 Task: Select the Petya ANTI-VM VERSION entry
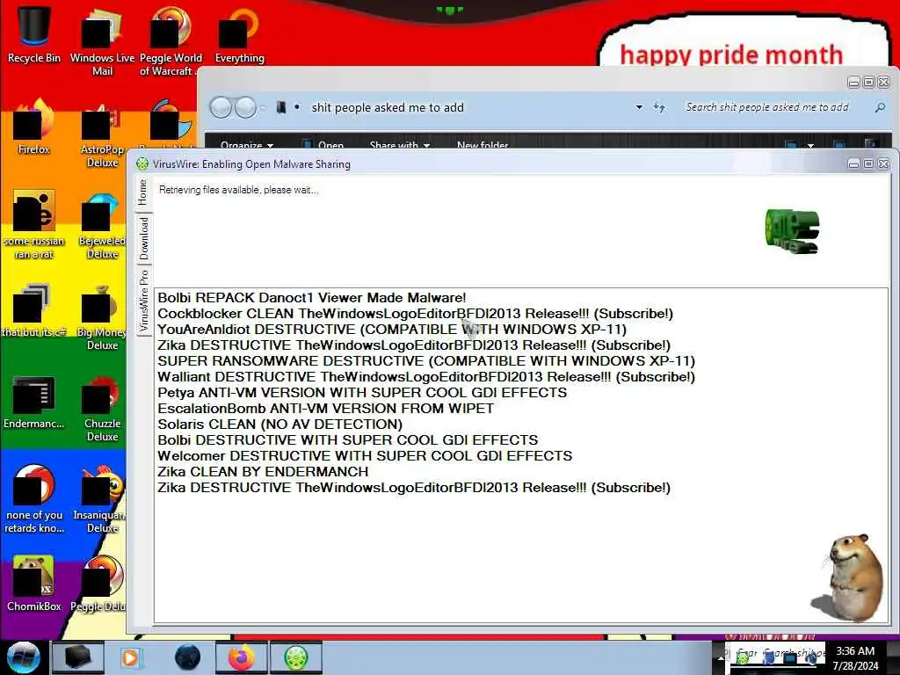pos(362,393)
